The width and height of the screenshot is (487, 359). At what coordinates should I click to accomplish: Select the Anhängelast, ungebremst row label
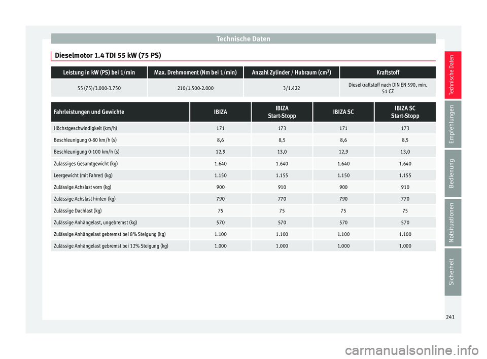95,223
